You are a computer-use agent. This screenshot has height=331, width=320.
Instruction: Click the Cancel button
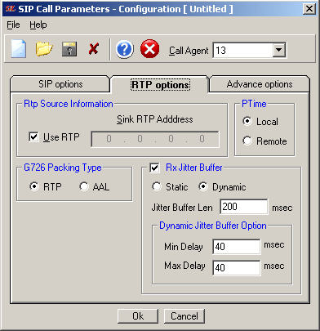(184, 316)
